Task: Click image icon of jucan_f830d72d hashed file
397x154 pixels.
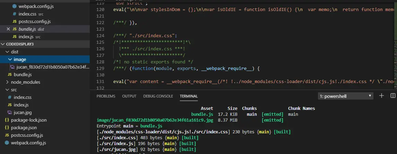Action: pyautogui.click(x=12, y=67)
